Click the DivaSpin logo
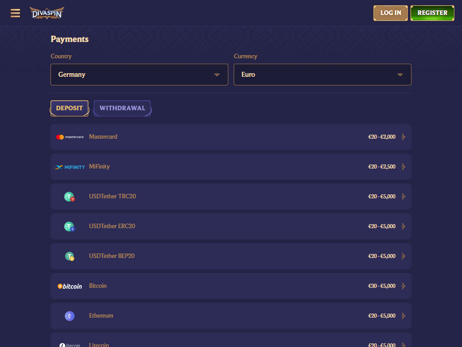Image resolution: width=462 pixels, height=347 pixels. click(47, 13)
